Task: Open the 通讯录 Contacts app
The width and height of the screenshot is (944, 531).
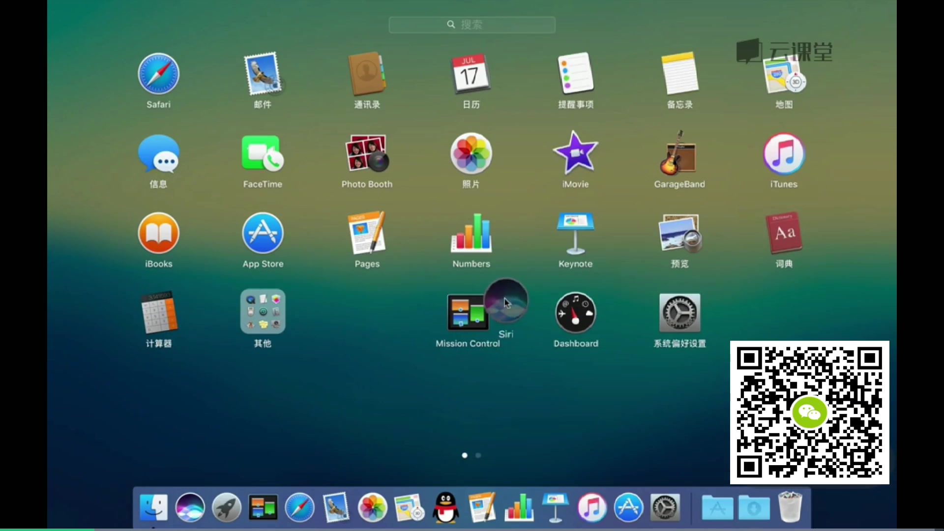Action: point(367,74)
